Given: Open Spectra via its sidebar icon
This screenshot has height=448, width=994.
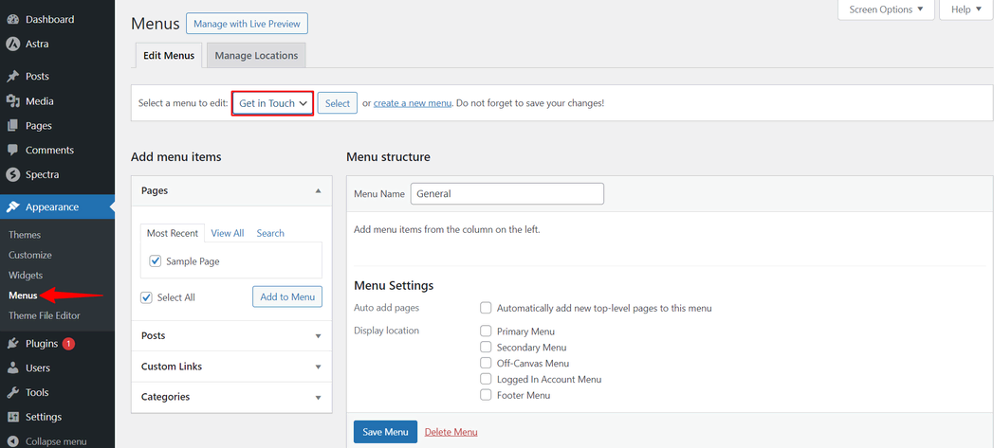Looking at the screenshot, I should pos(13,175).
